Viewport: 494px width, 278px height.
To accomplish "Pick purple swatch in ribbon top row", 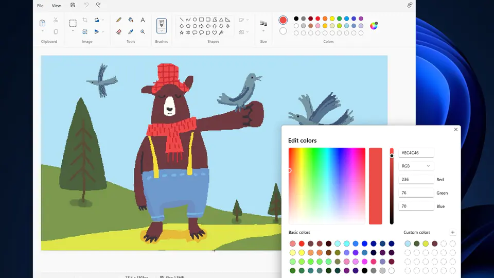I will [x=361, y=19].
